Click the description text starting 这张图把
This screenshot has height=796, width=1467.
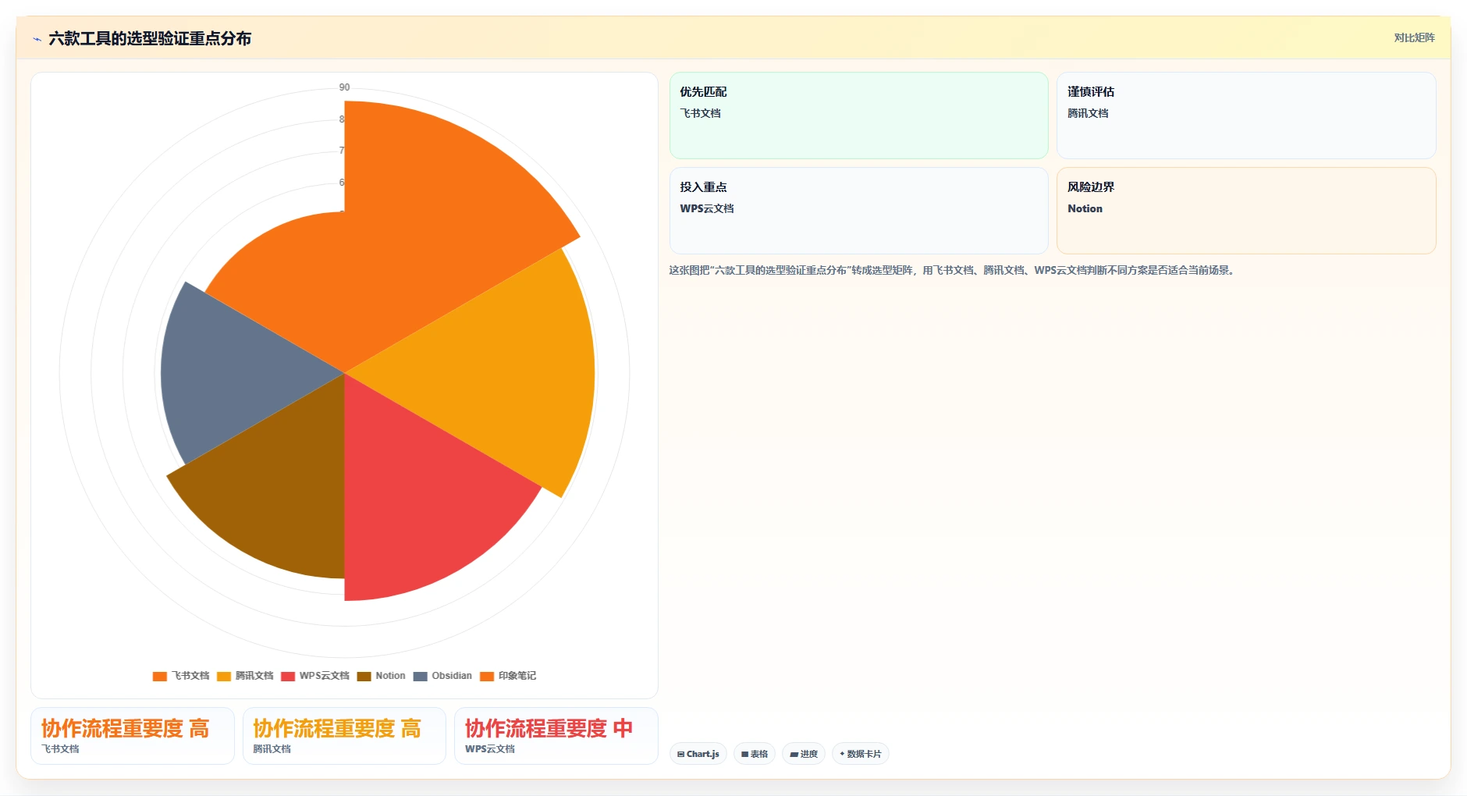point(953,270)
